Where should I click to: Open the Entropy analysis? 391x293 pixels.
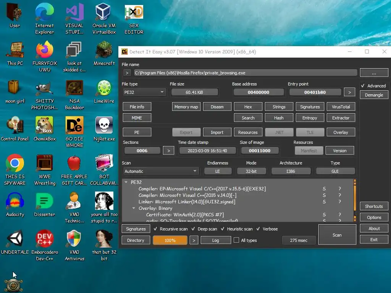coord(310,118)
